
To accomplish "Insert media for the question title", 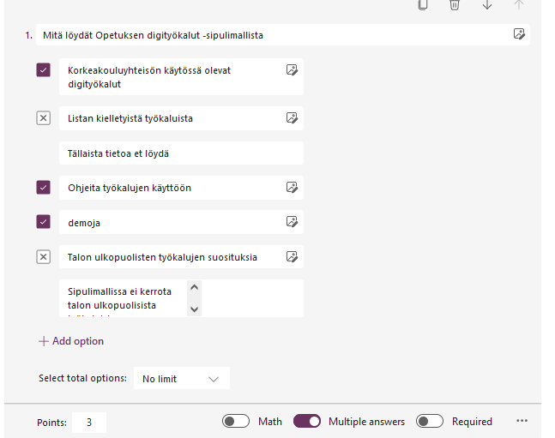I will tap(519, 35).
